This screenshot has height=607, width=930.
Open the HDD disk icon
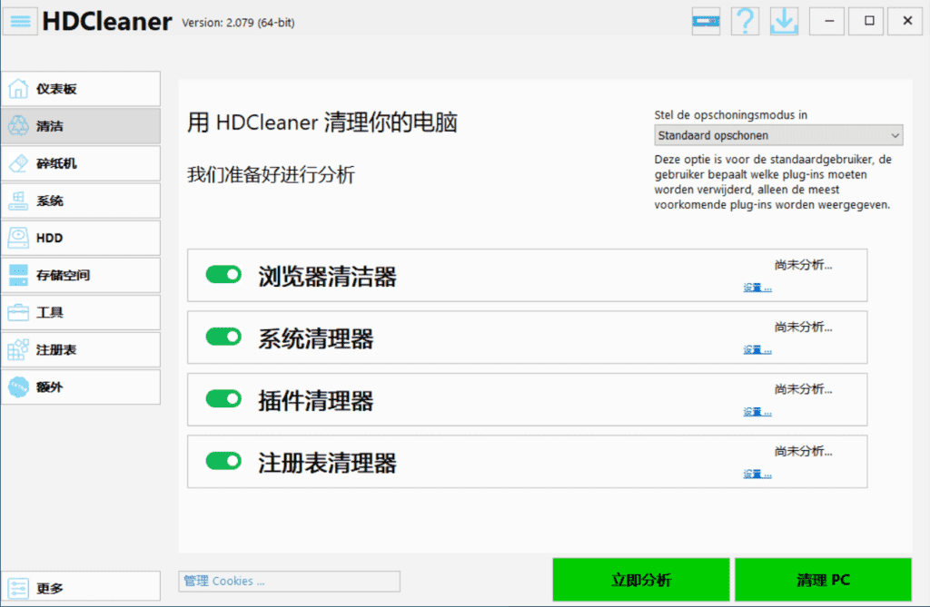[18, 238]
